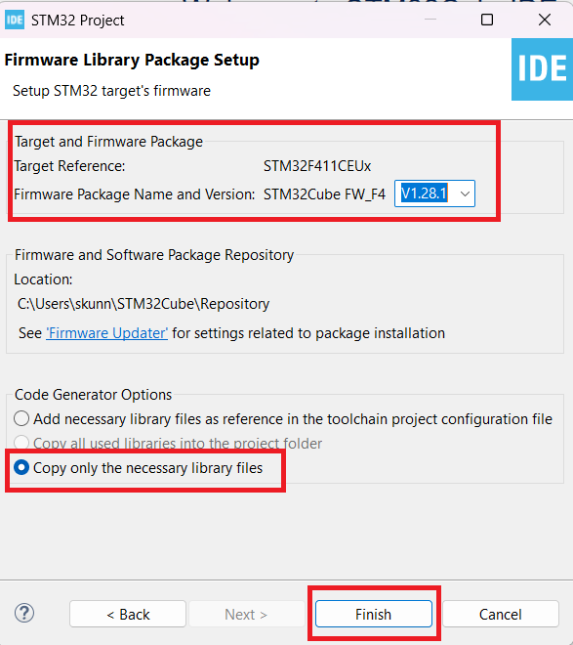This screenshot has width=573, height=645.
Task: Click Finish to create the project
Action: [373, 614]
